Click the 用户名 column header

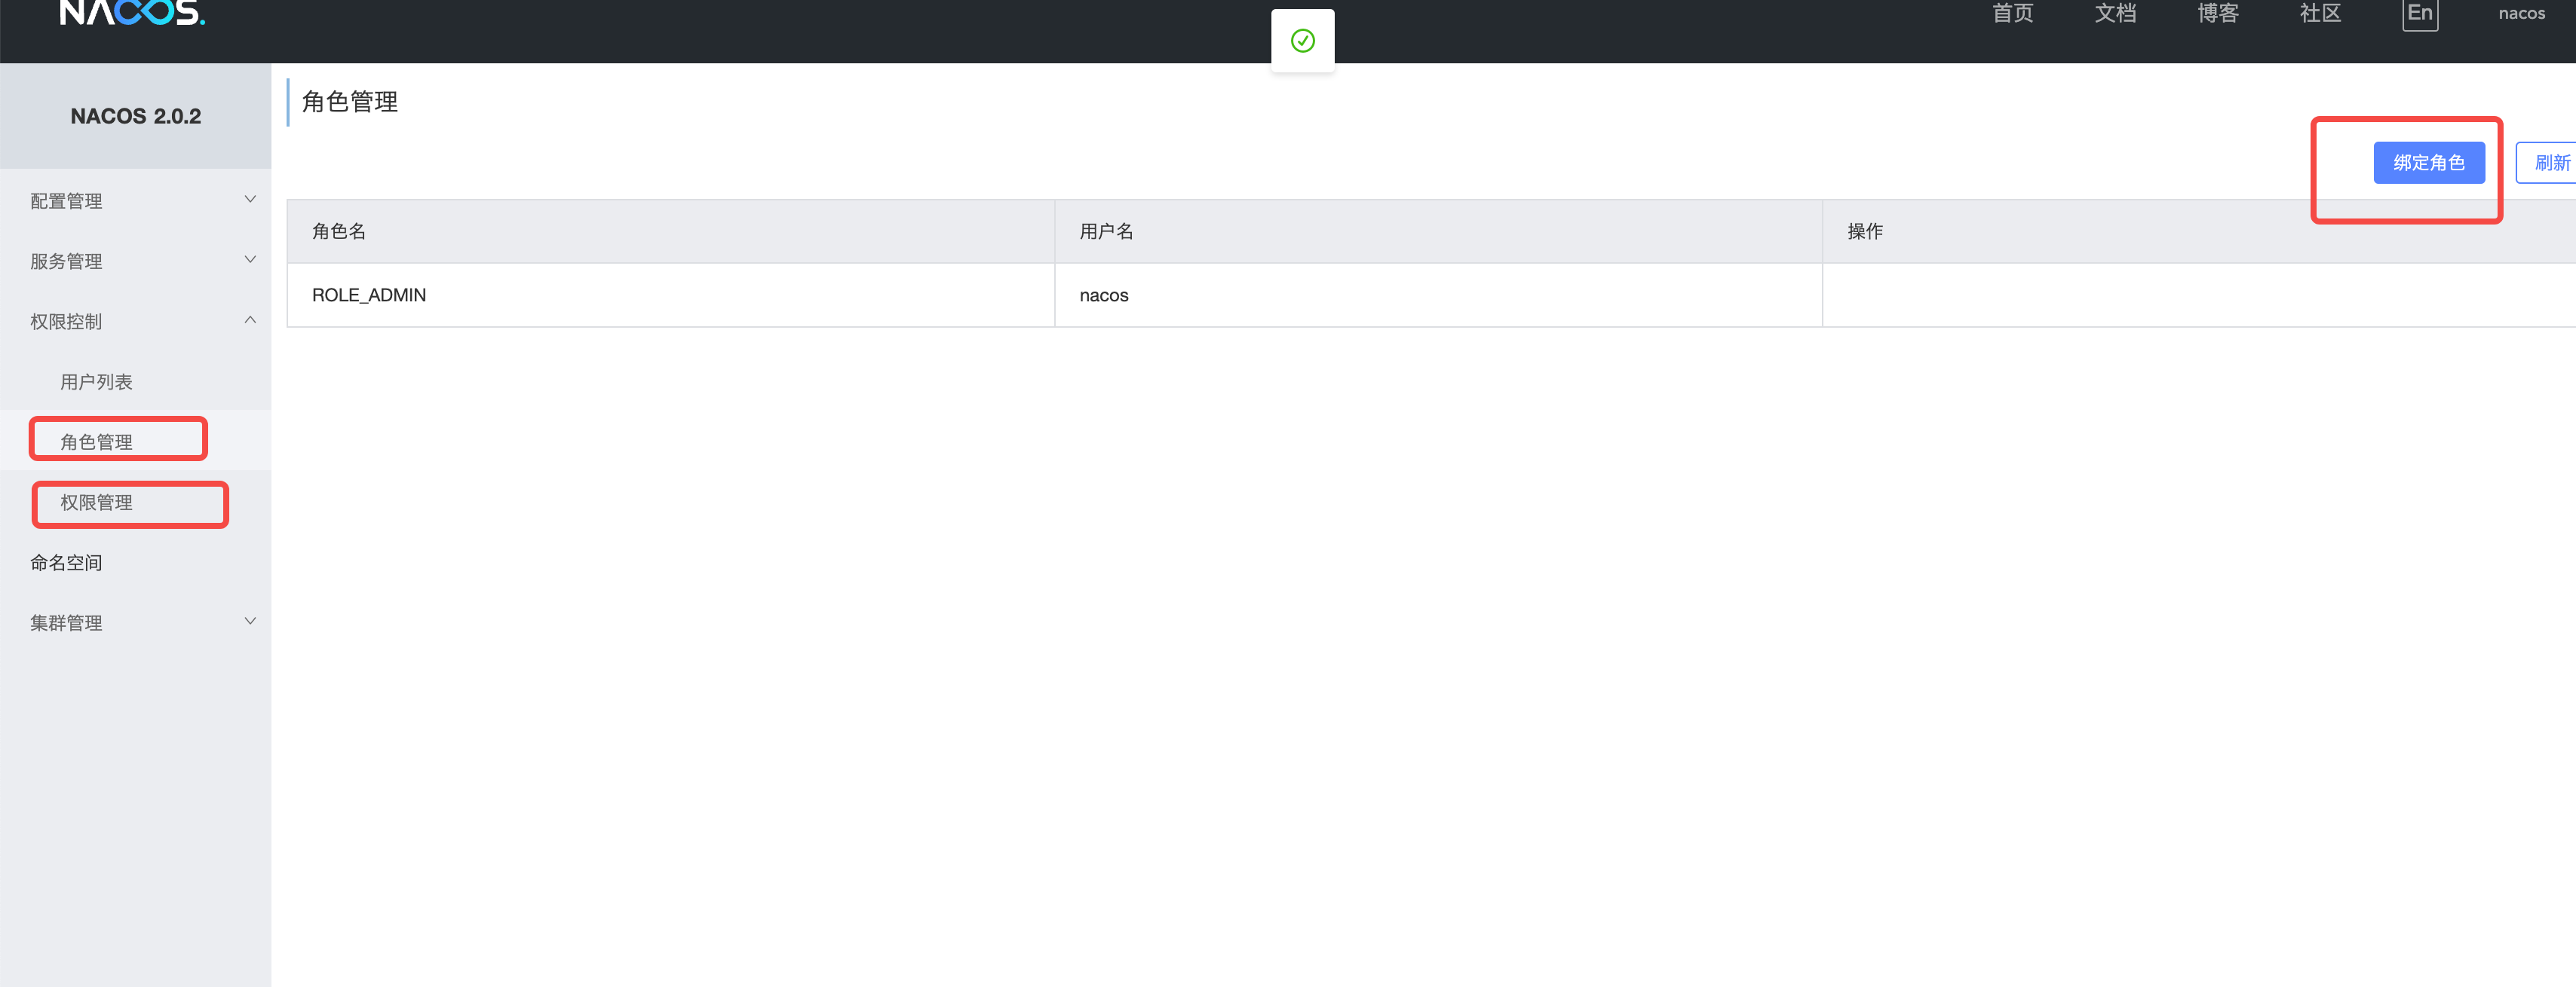[1438, 232]
